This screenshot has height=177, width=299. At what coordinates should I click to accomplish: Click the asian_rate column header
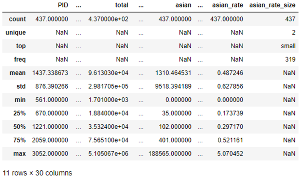point(227,5)
